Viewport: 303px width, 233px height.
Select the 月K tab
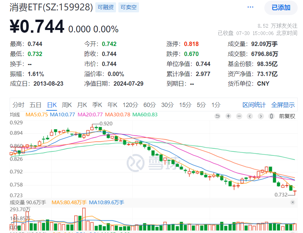(82, 105)
